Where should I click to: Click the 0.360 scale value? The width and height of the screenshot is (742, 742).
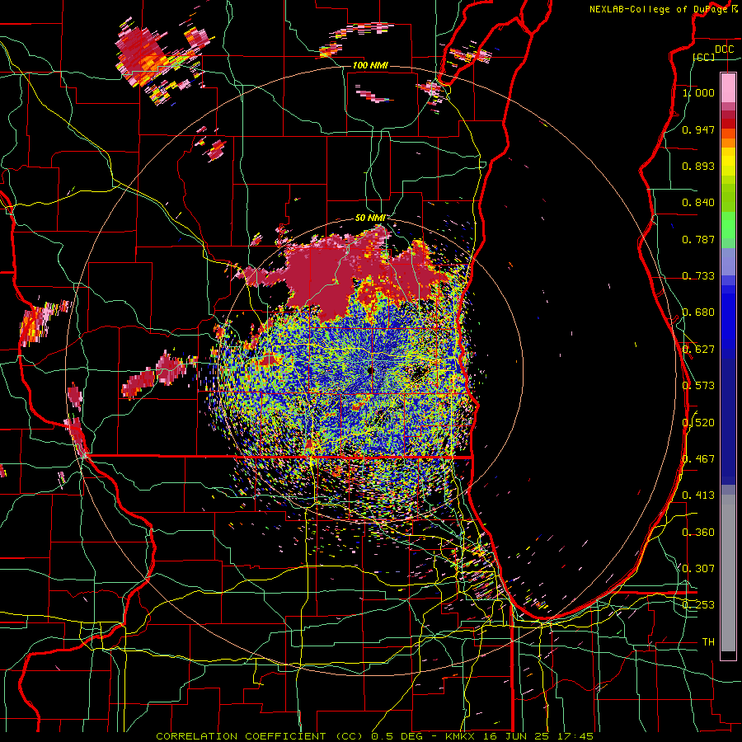[x=698, y=533]
